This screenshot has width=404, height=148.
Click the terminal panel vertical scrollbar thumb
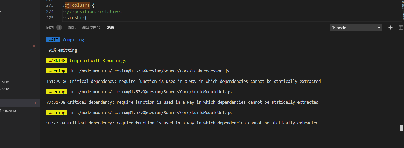pos(401,128)
